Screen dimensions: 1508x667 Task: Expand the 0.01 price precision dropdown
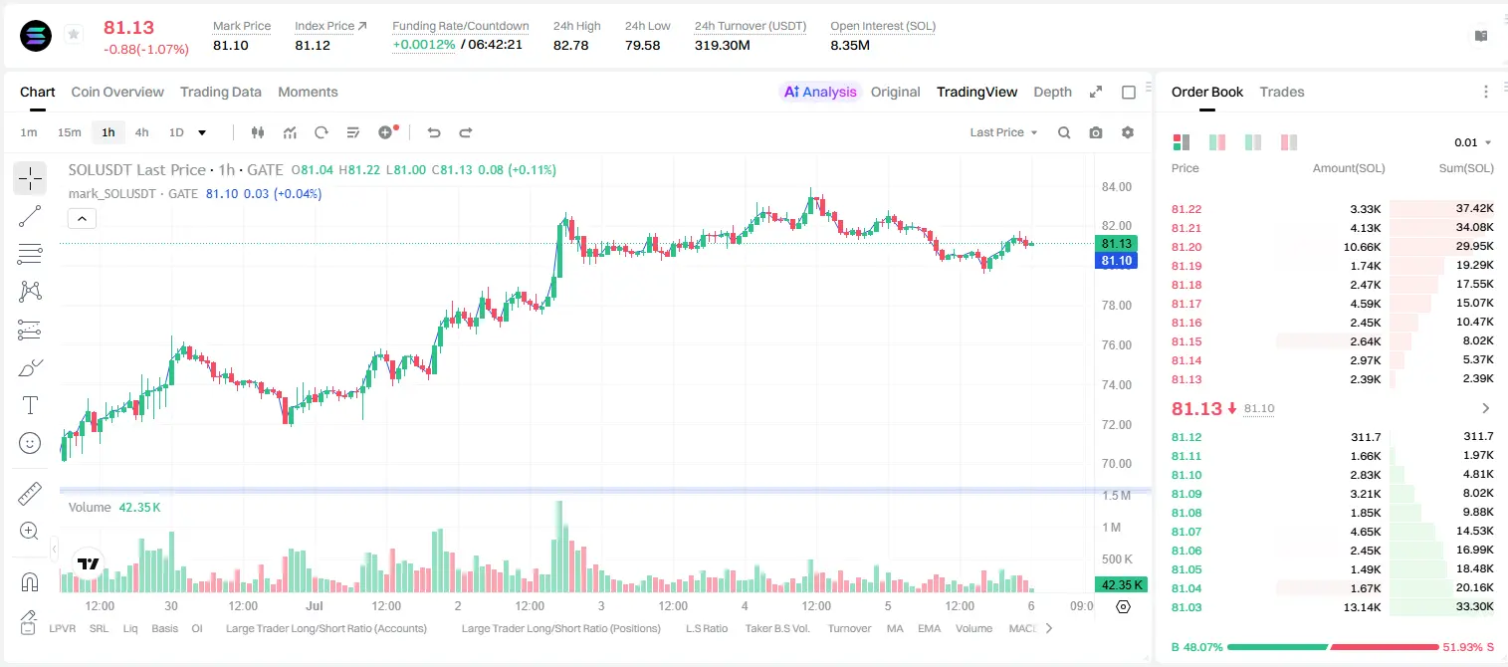click(x=1473, y=142)
